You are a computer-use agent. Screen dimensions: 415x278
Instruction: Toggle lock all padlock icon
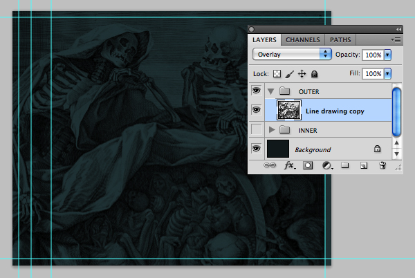click(314, 74)
